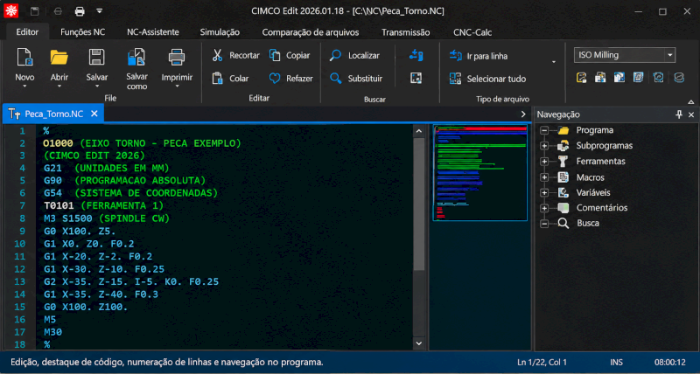This screenshot has height=374, width=700.
Task: Expand the Comentários tree node
Action: [543, 208]
